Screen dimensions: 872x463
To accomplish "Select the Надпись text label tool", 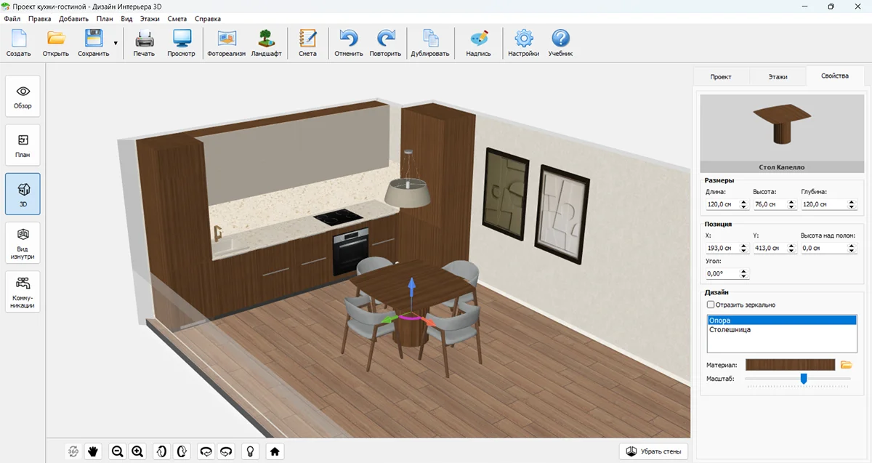I will point(478,43).
